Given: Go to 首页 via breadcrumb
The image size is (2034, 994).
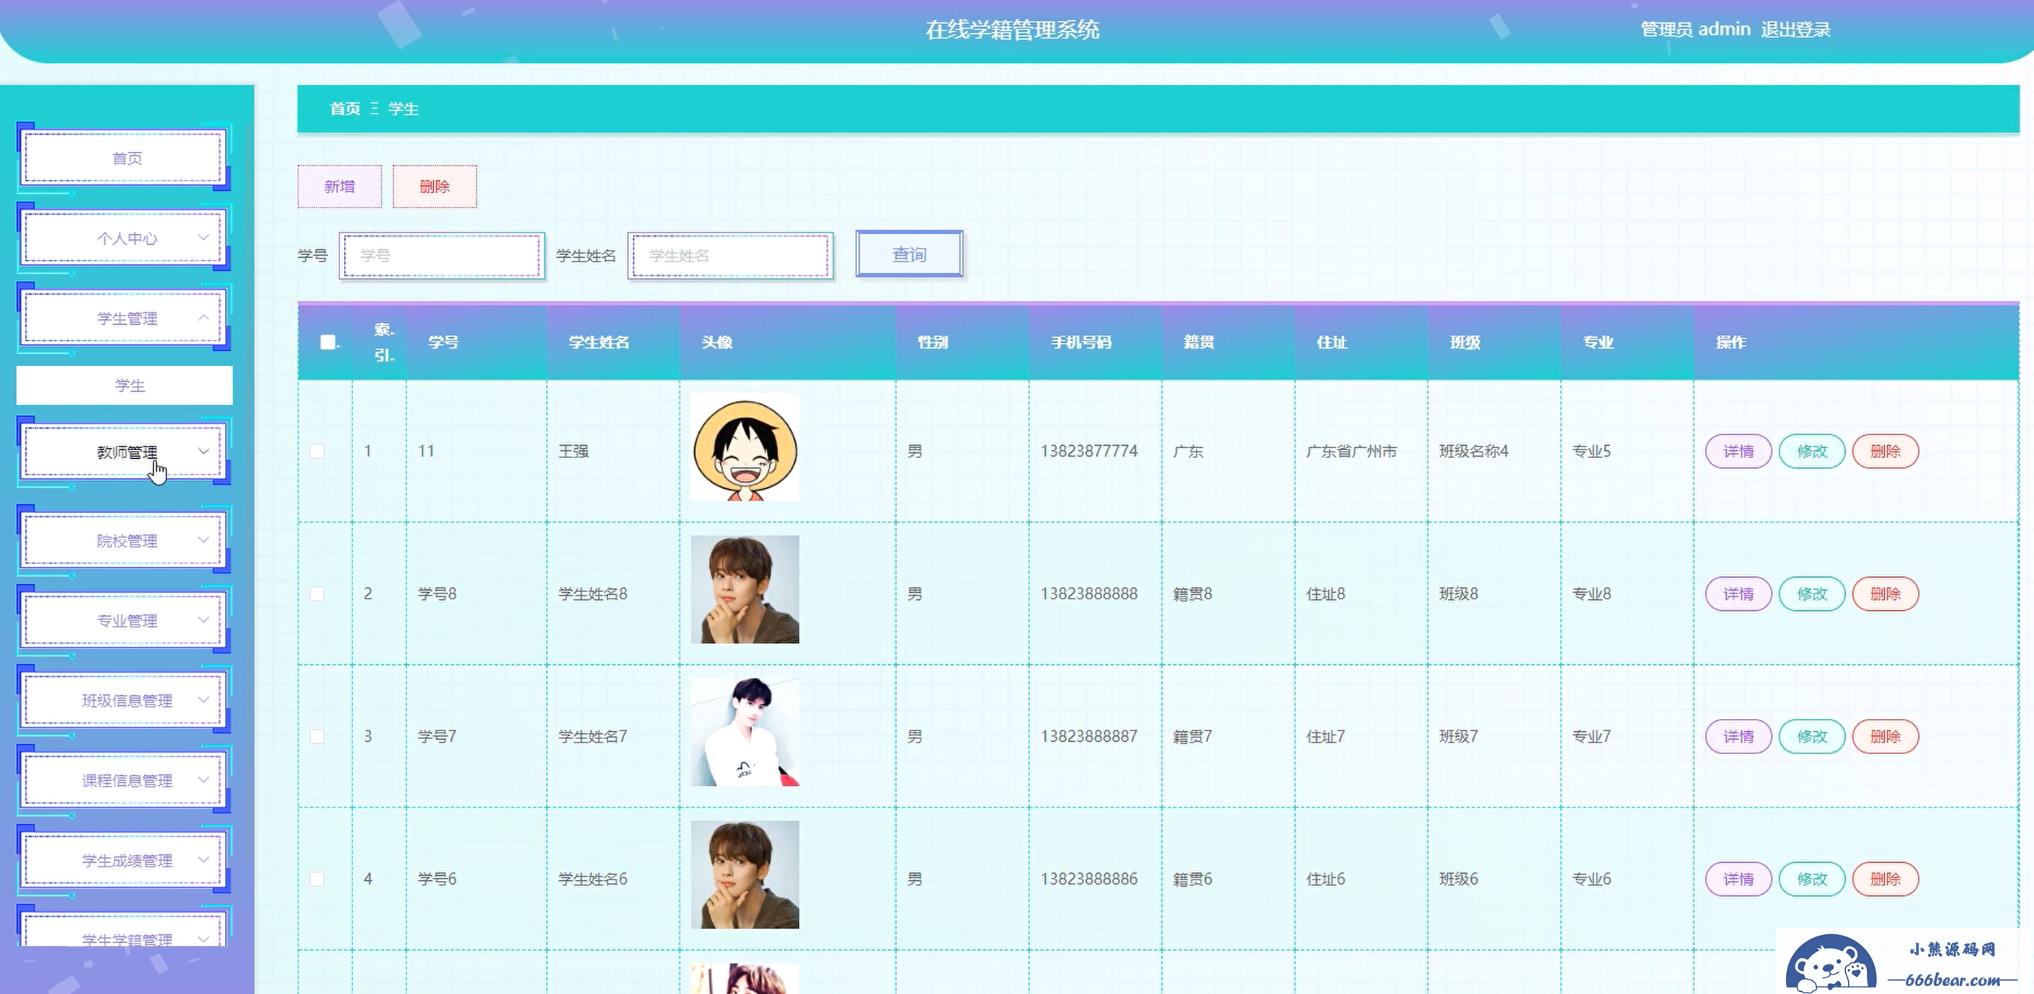Looking at the screenshot, I should [345, 109].
